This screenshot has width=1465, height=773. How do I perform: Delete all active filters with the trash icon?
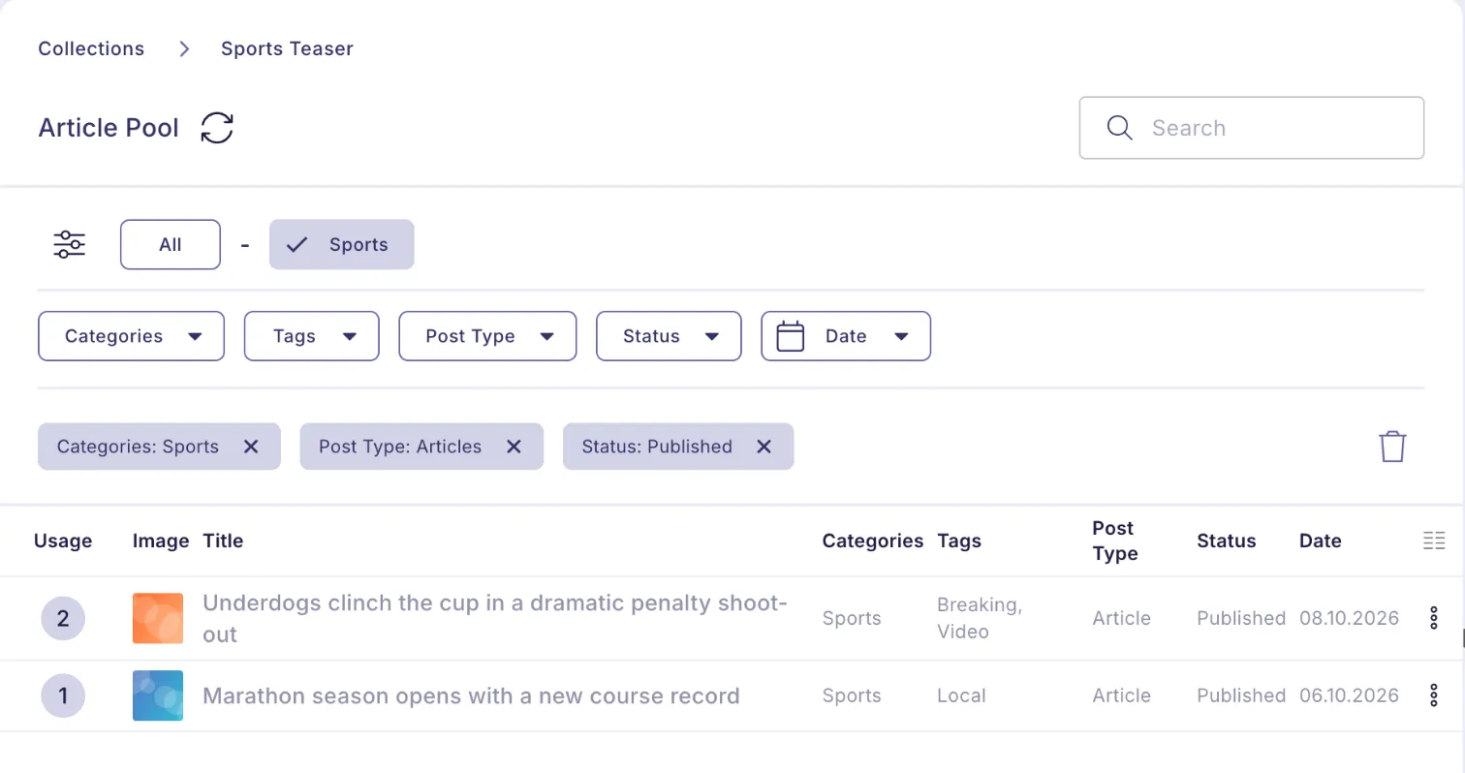point(1392,447)
